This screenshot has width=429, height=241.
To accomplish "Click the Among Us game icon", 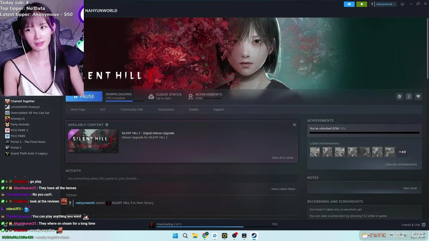I will point(7,118).
